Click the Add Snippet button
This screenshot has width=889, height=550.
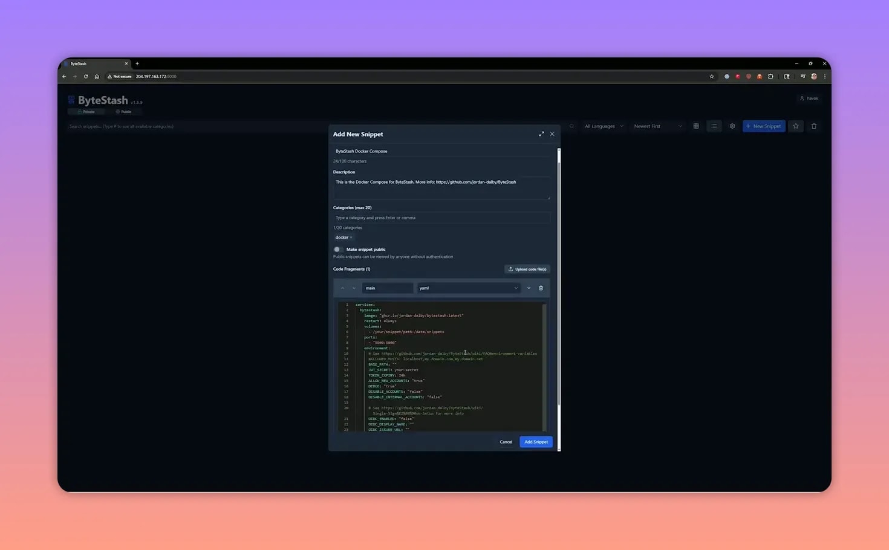tap(536, 442)
